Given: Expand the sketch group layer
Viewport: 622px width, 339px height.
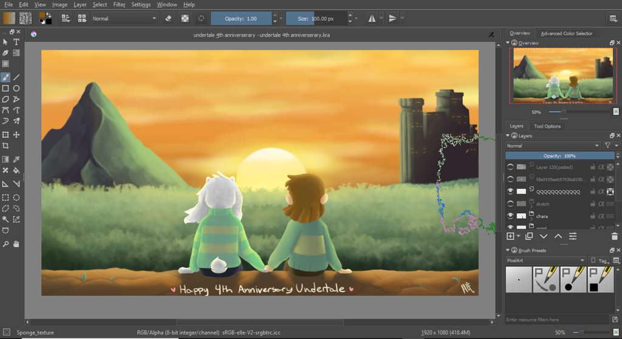Looking at the screenshot, I should pos(531,206).
